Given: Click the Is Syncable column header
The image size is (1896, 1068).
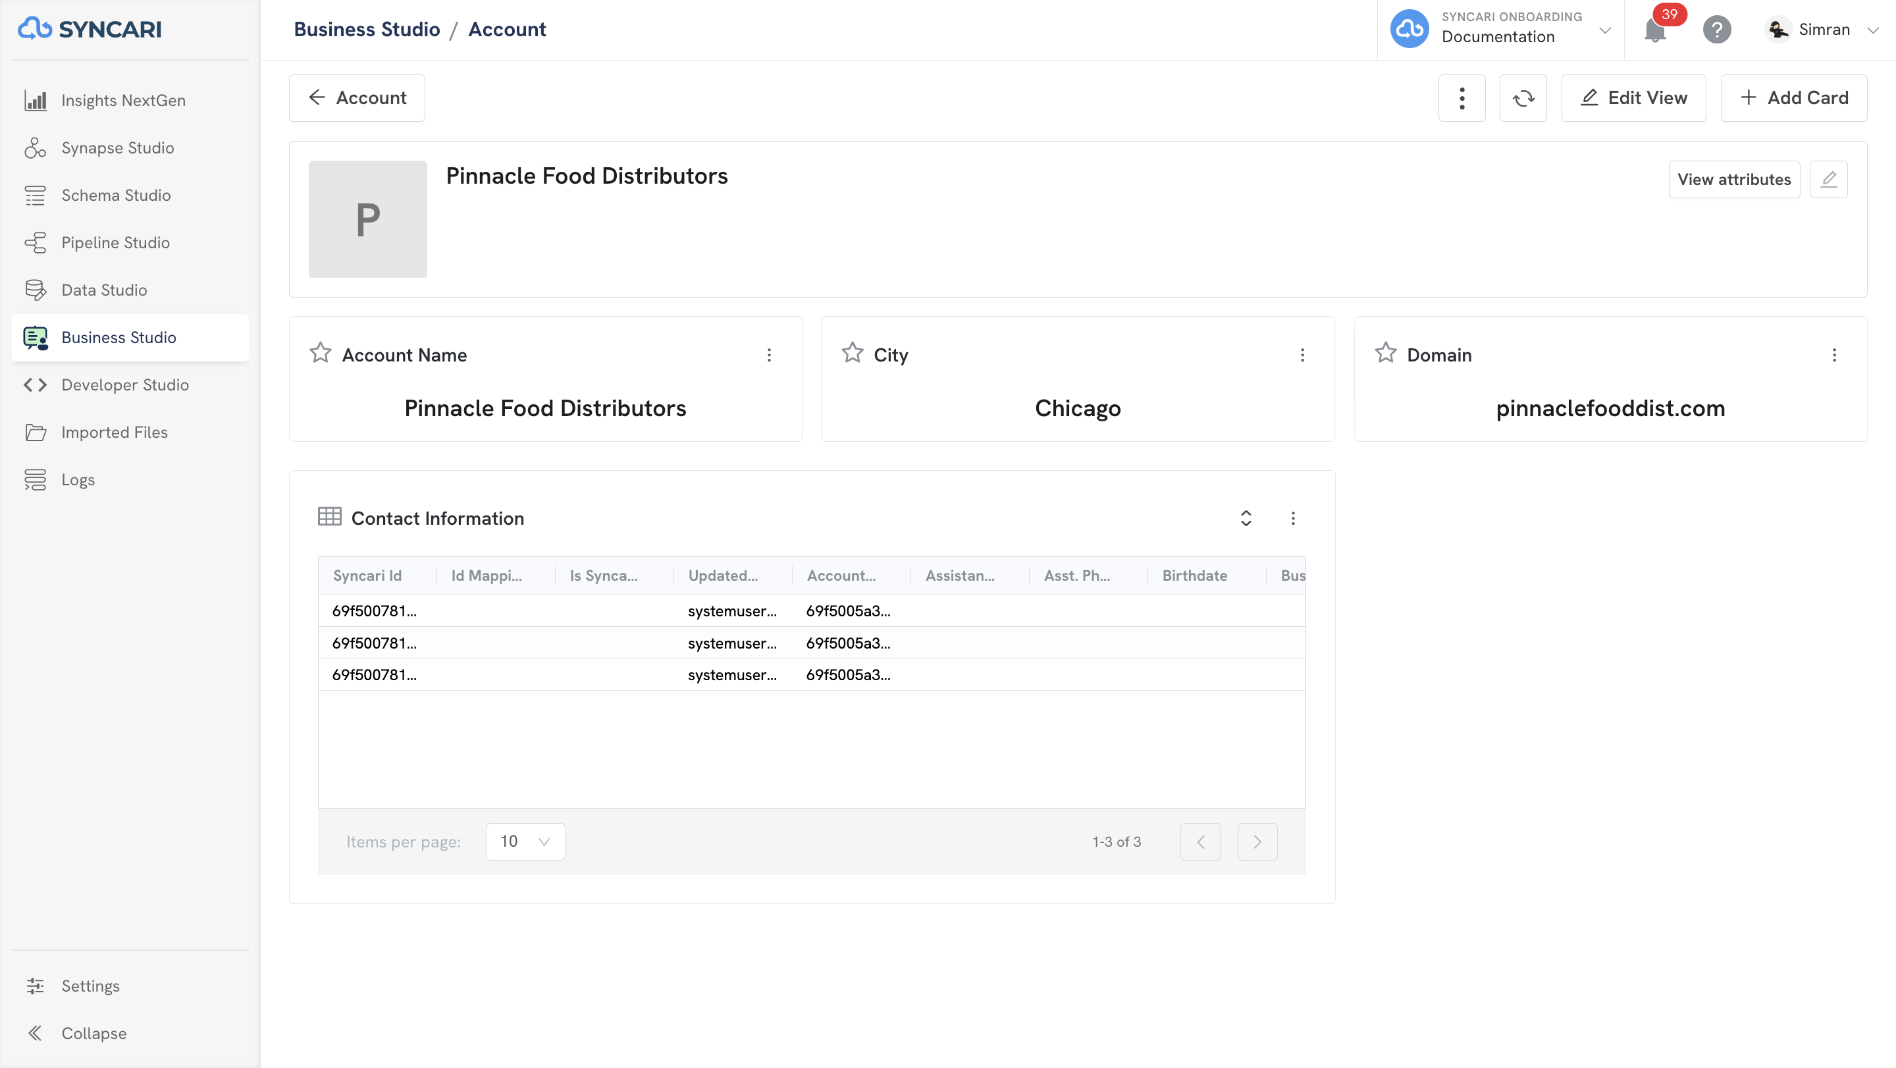Looking at the screenshot, I should pos(615,575).
